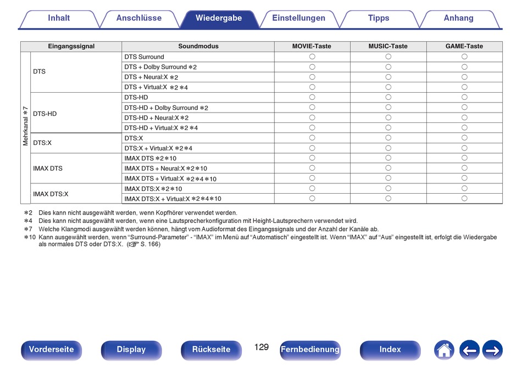Open the Fernbedienung section button
This screenshot has height=365, width=522.
click(310, 350)
